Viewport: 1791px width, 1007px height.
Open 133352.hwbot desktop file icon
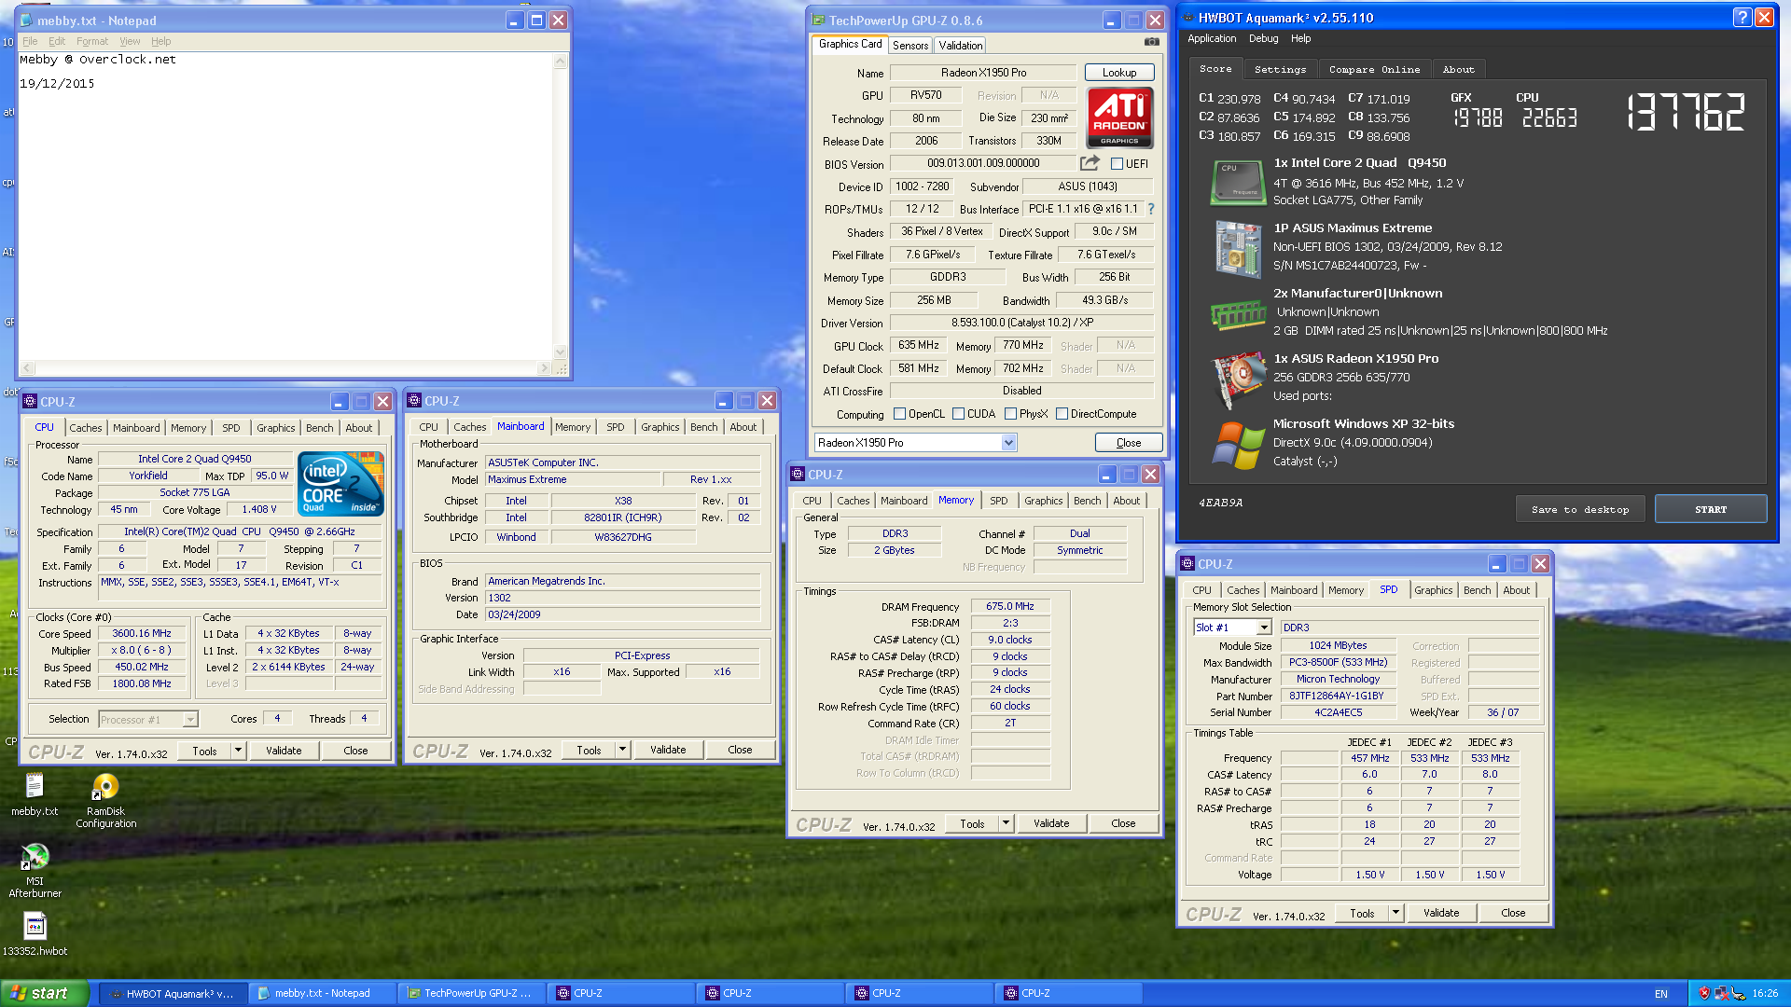point(35,933)
